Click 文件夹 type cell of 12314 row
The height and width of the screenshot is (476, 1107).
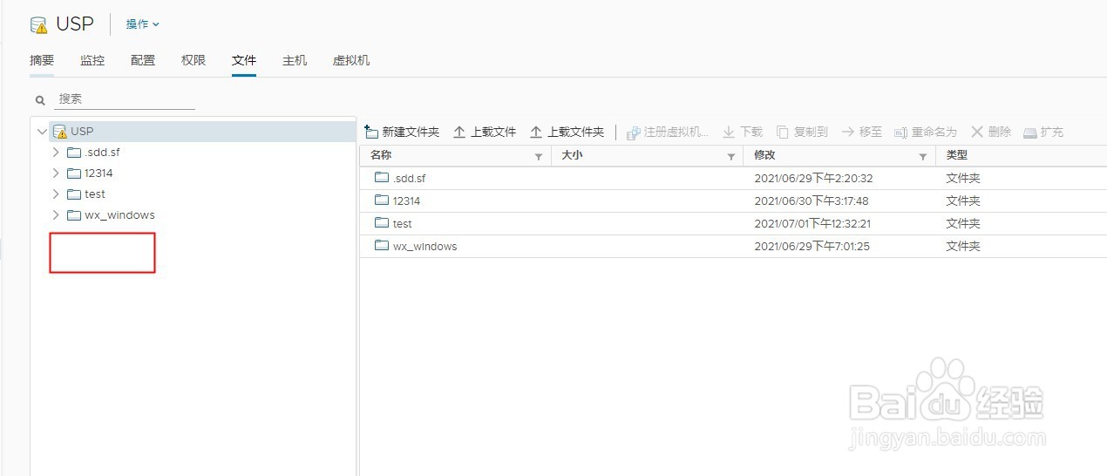pos(963,201)
